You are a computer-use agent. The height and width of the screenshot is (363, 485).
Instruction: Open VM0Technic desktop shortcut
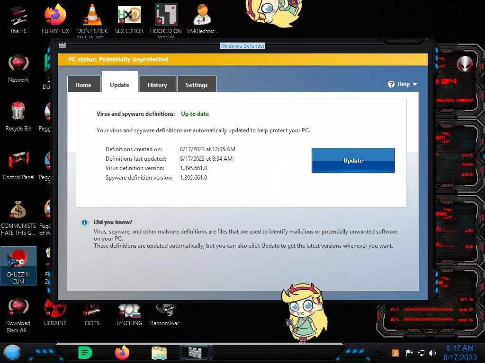coord(202,19)
